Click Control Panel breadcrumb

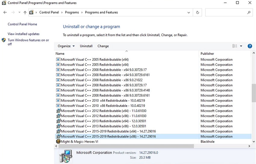click(x=49, y=12)
